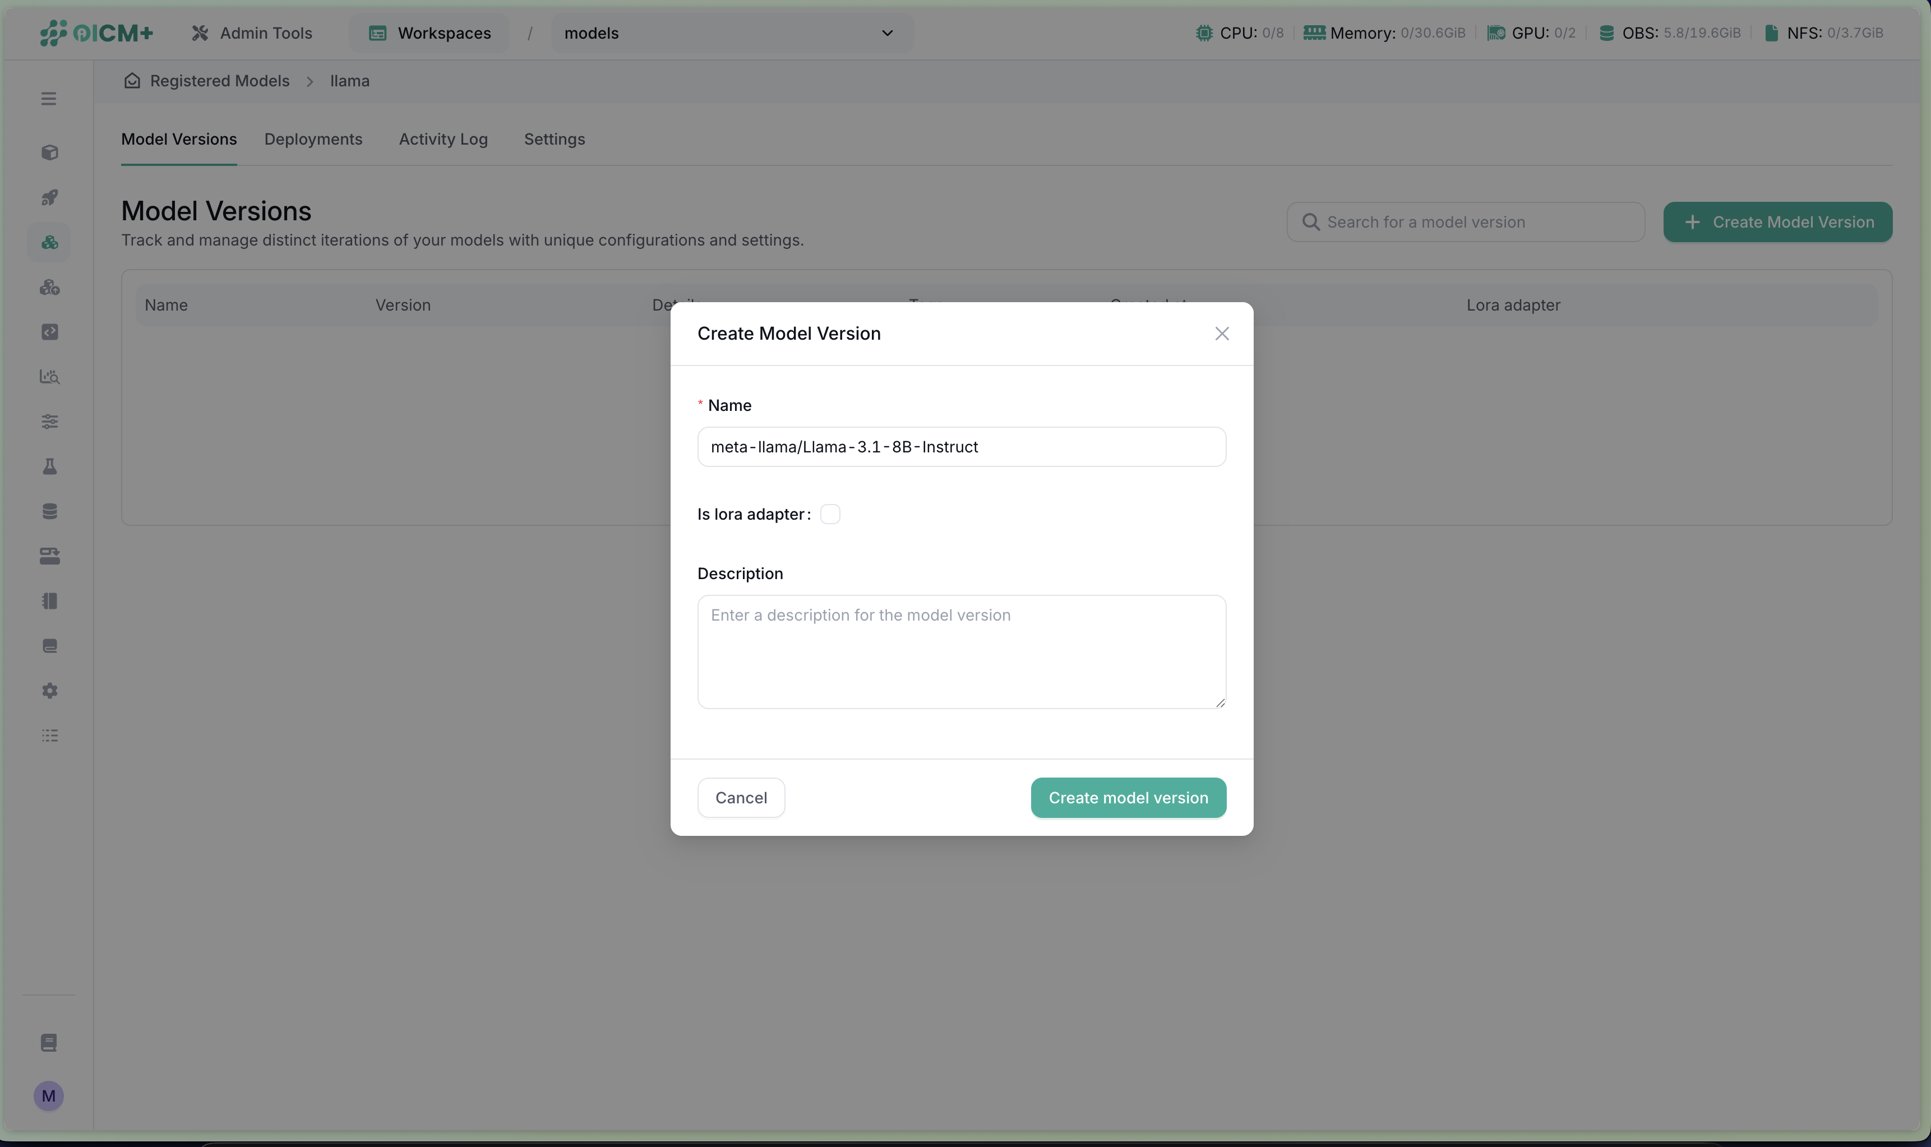Select the analytics chart icon in sidebar
This screenshot has width=1931, height=1147.
(49, 377)
